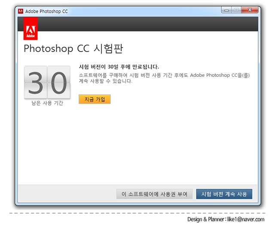Click the 시험 버전이 30일 후에 만료됩니다 text
275x227 pixels.
[119, 67]
